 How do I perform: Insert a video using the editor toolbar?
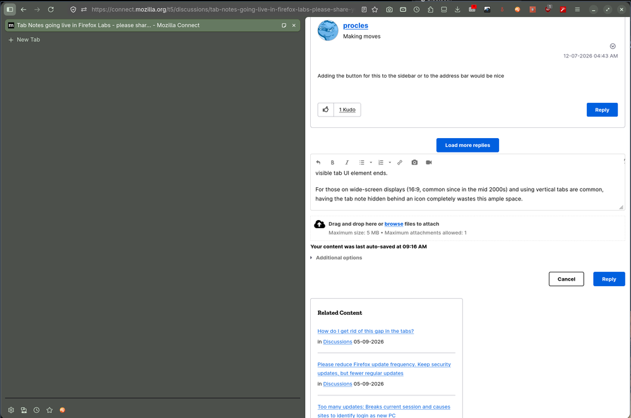point(429,162)
